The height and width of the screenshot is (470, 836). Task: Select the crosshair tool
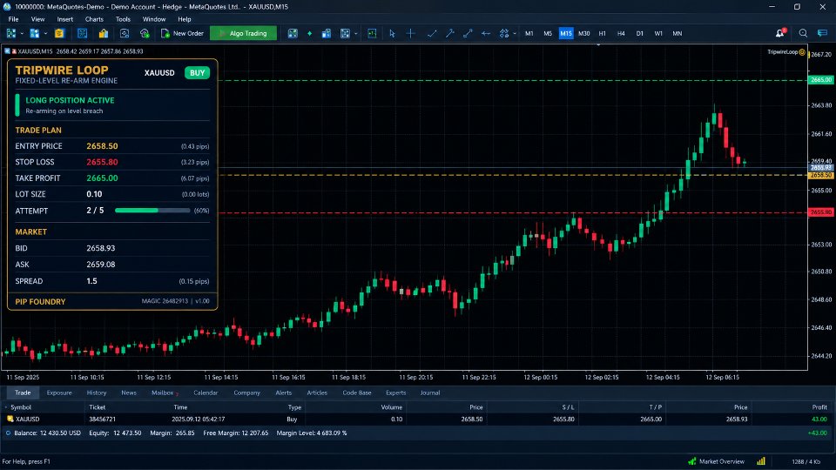click(410, 33)
